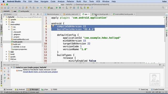Click the Build Variants side tab
Screen dimensions: 168x94
(x=1, y=80)
